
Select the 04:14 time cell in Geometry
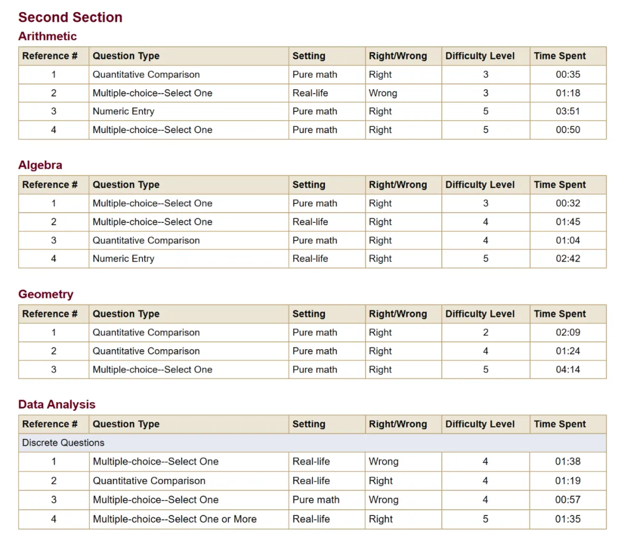(x=568, y=370)
